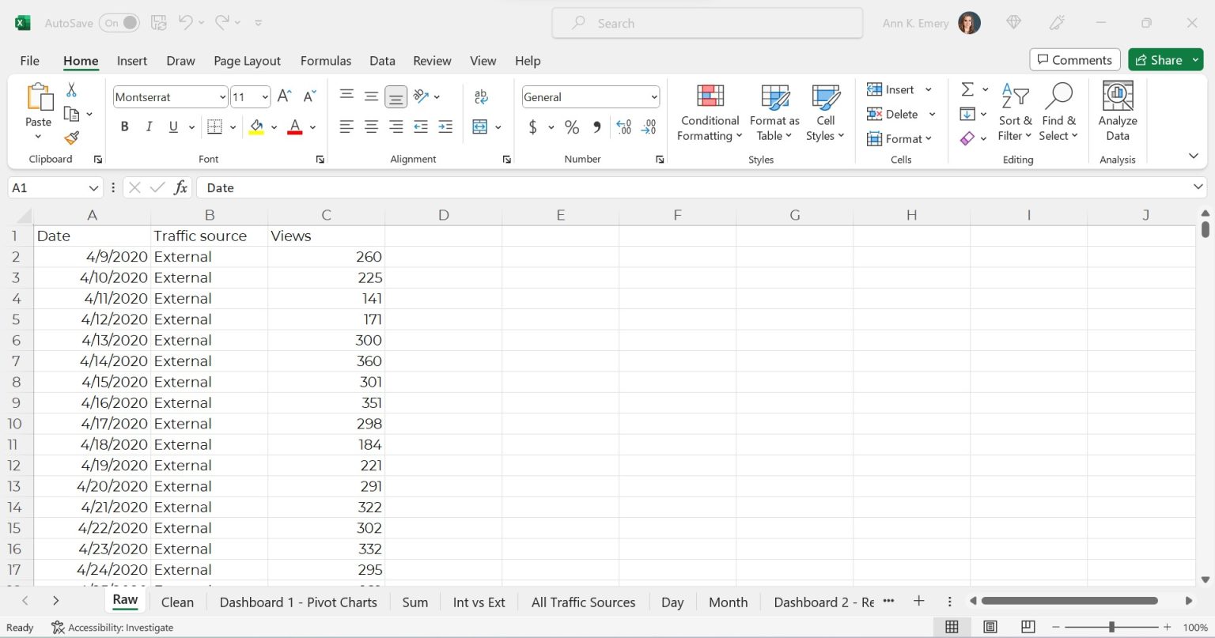
Task: Click the Share button
Action: click(x=1164, y=59)
